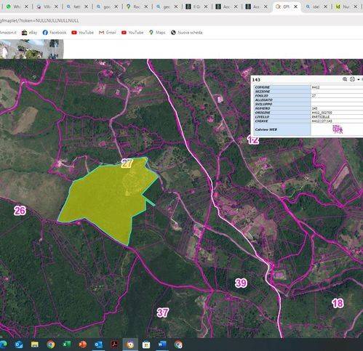Expand the info panel dropdown arrow
Image resolution: width=363 pixels, height=351 pixels.
coord(359,79)
